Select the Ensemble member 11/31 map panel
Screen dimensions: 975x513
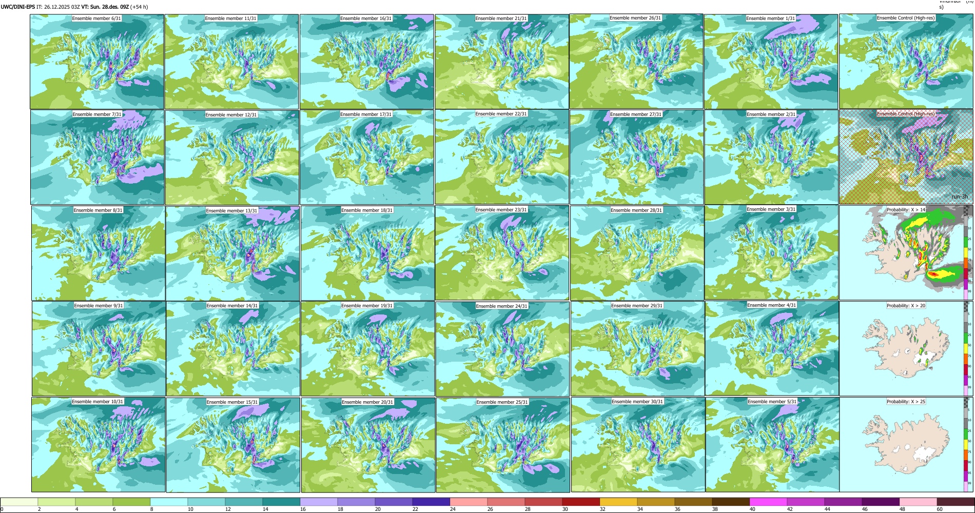231,62
